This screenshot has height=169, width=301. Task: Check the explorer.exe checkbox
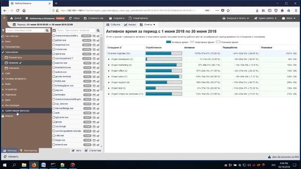click(54, 63)
